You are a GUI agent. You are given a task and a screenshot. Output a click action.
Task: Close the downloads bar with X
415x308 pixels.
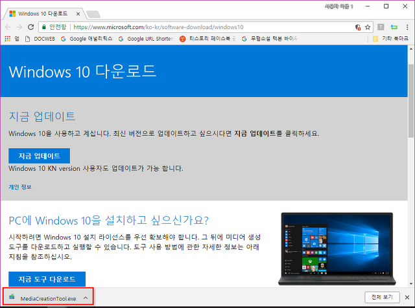[407, 298]
